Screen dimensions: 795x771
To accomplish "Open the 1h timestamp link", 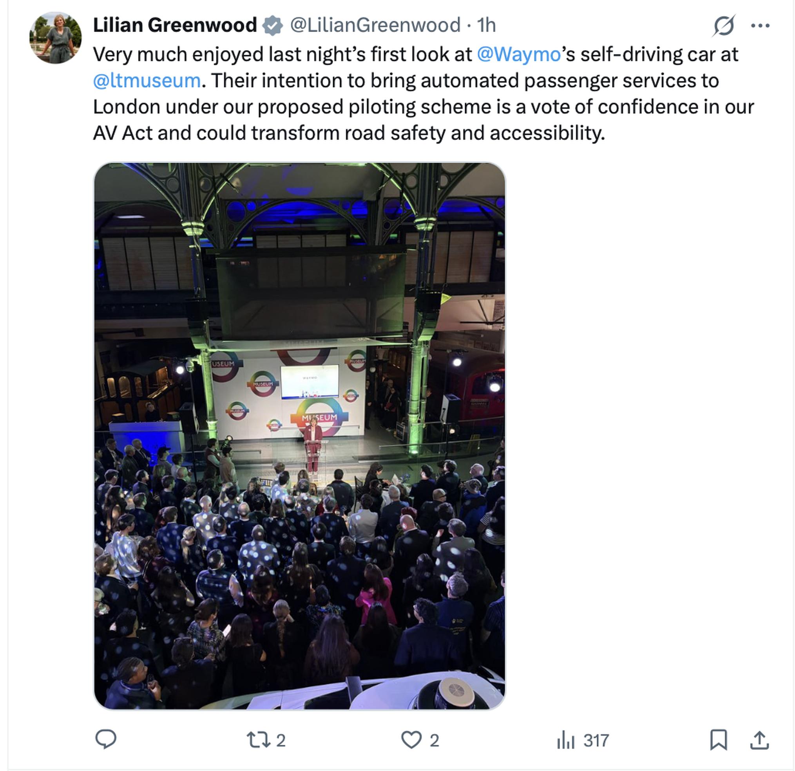I will pos(486,25).
